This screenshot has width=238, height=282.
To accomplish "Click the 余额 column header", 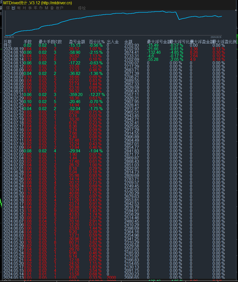I will 128,42.
